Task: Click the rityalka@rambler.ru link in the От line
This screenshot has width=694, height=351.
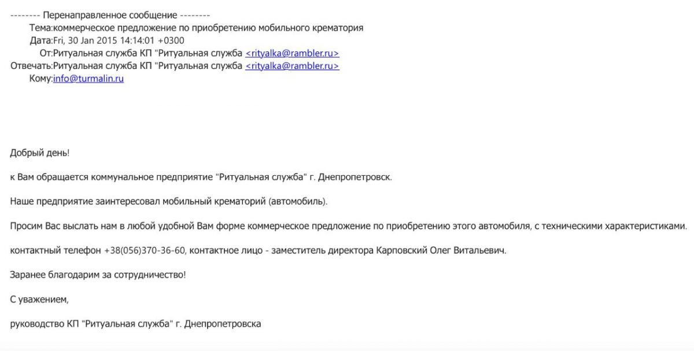Action: (292, 53)
